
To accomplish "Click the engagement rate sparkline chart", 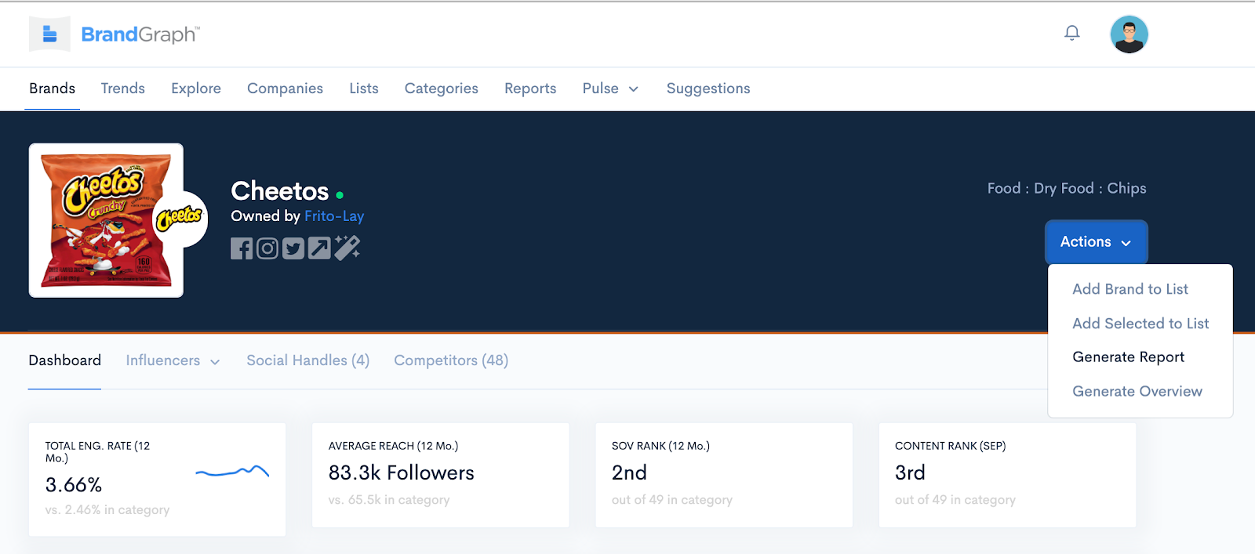I will pyautogui.click(x=232, y=472).
